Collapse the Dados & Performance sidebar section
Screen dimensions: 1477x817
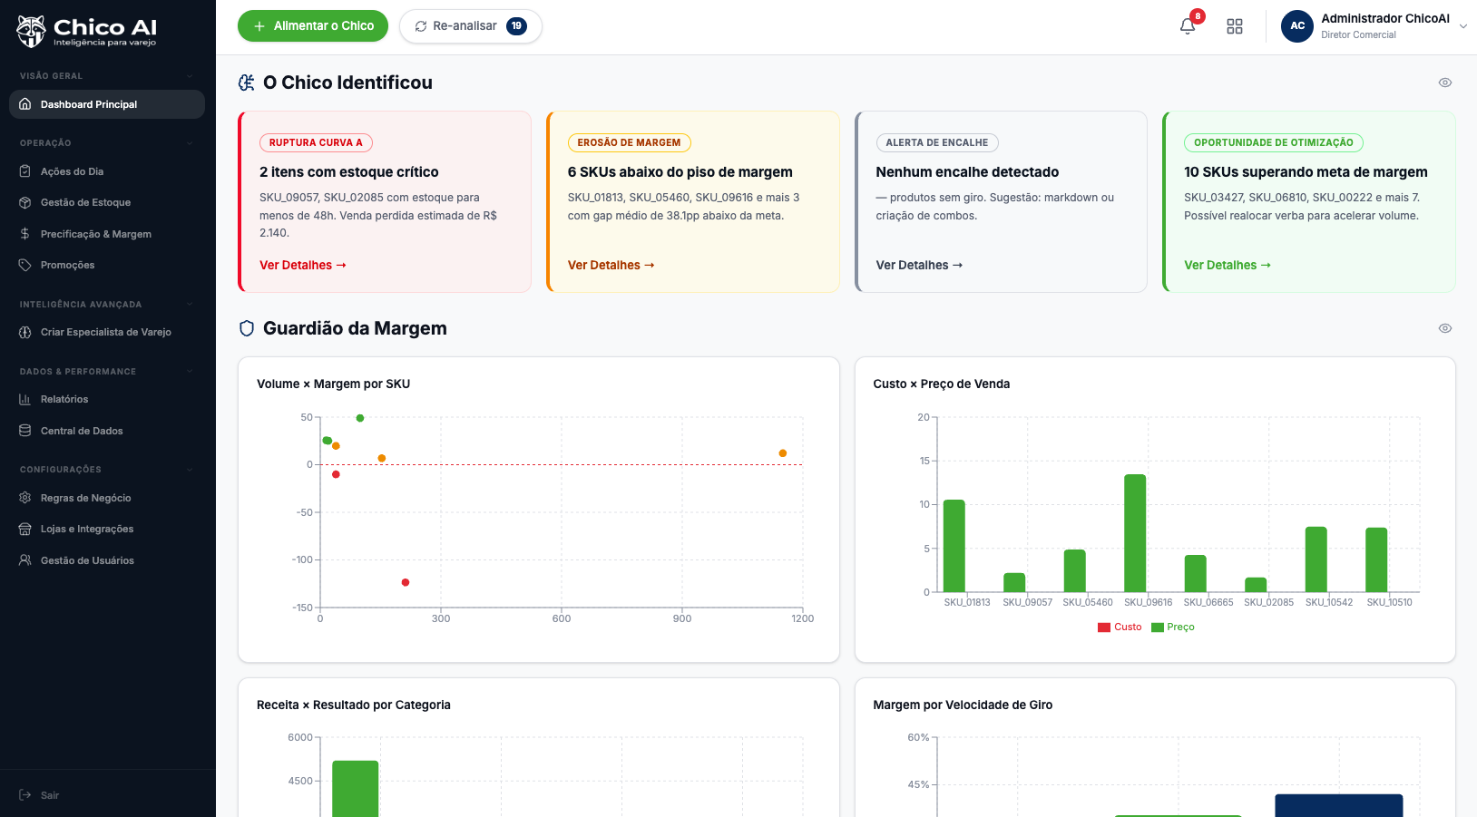click(x=190, y=372)
